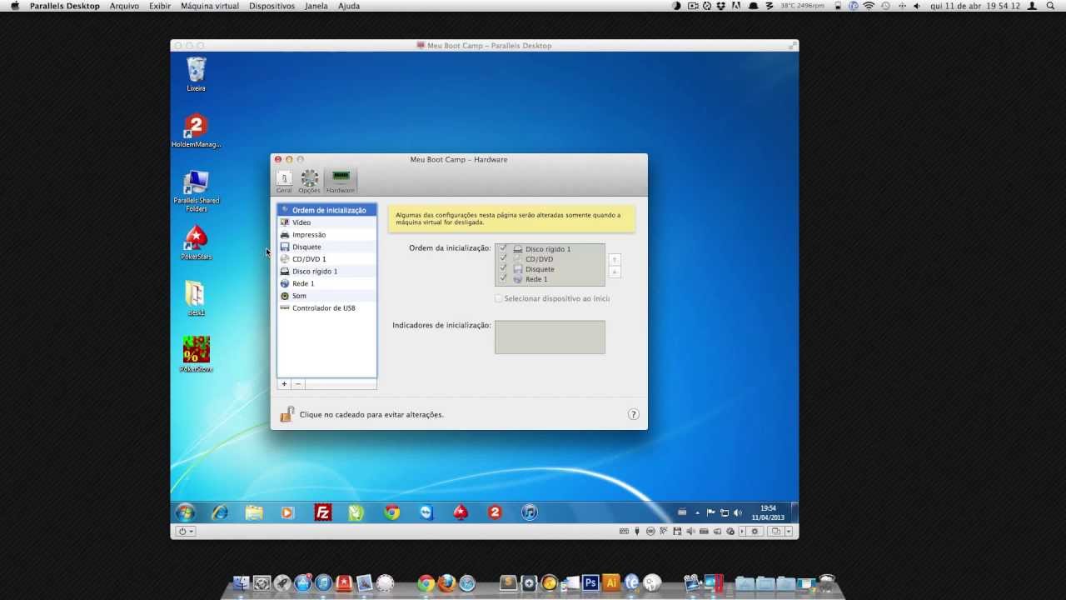Launch Chrome from Windows taskbar
Screen dimensions: 1066x600
[x=391, y=512]
